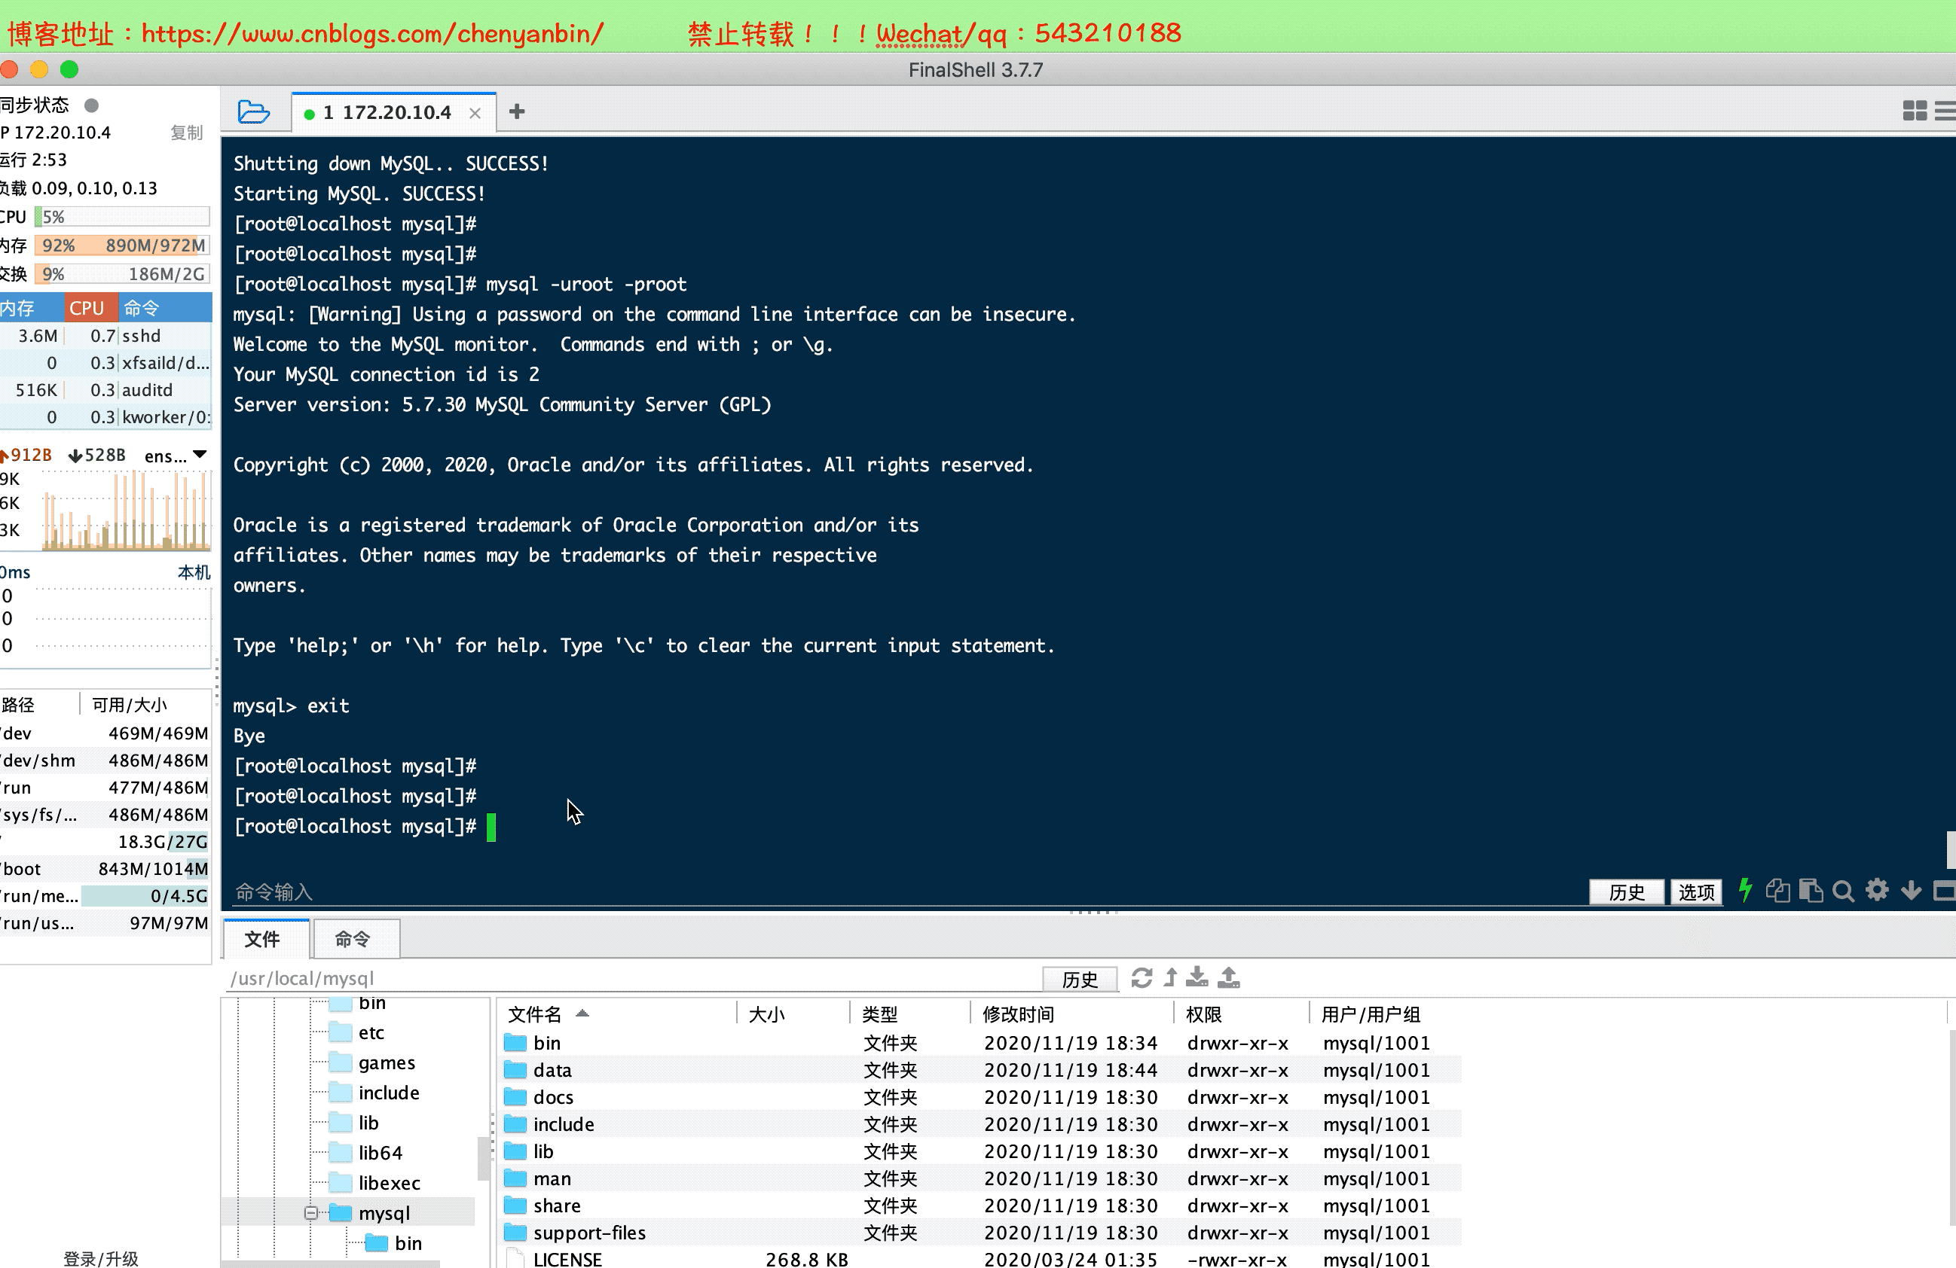Go up to parent directory icon
The height and width of the screenshot is (1268, 1956).
(x=1170, y=977)
